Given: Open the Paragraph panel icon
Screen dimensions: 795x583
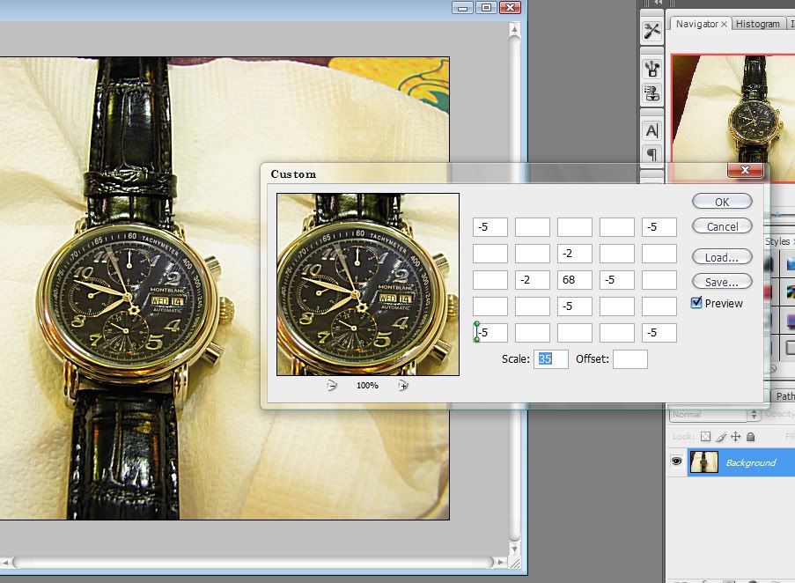Looking at the screenshot, I should pyautogui.click(x=652, y=153).
